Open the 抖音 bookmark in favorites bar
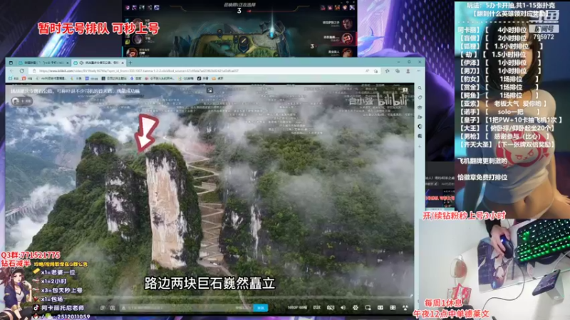 coord(202,78)
